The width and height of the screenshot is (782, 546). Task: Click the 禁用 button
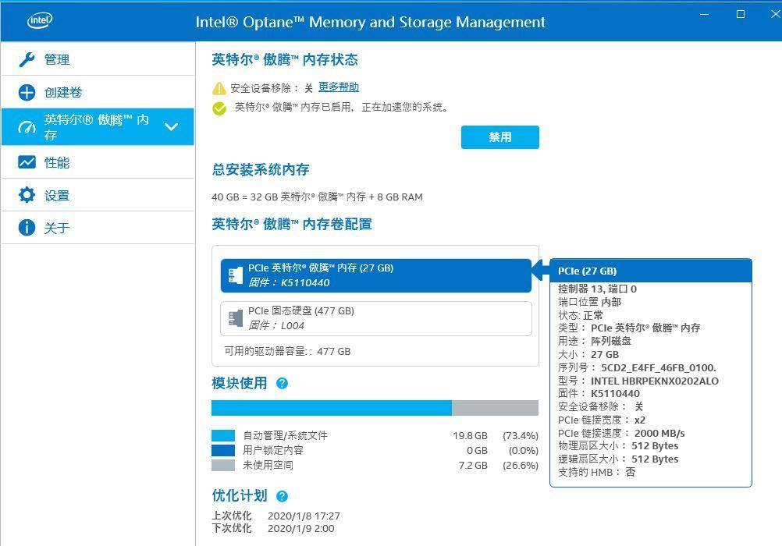coord(499,137)
